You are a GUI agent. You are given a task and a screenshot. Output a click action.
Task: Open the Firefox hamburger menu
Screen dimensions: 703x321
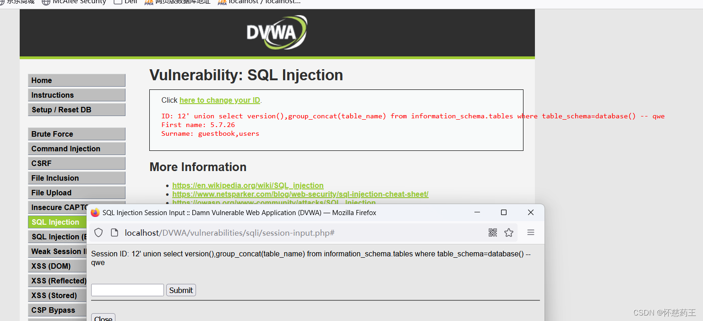coord(531,232)
